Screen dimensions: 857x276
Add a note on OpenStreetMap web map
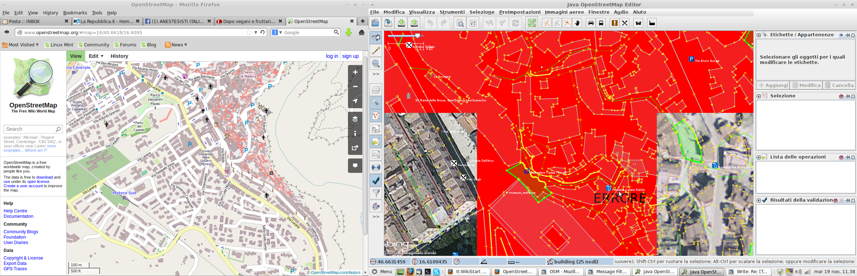click(355, 166)
